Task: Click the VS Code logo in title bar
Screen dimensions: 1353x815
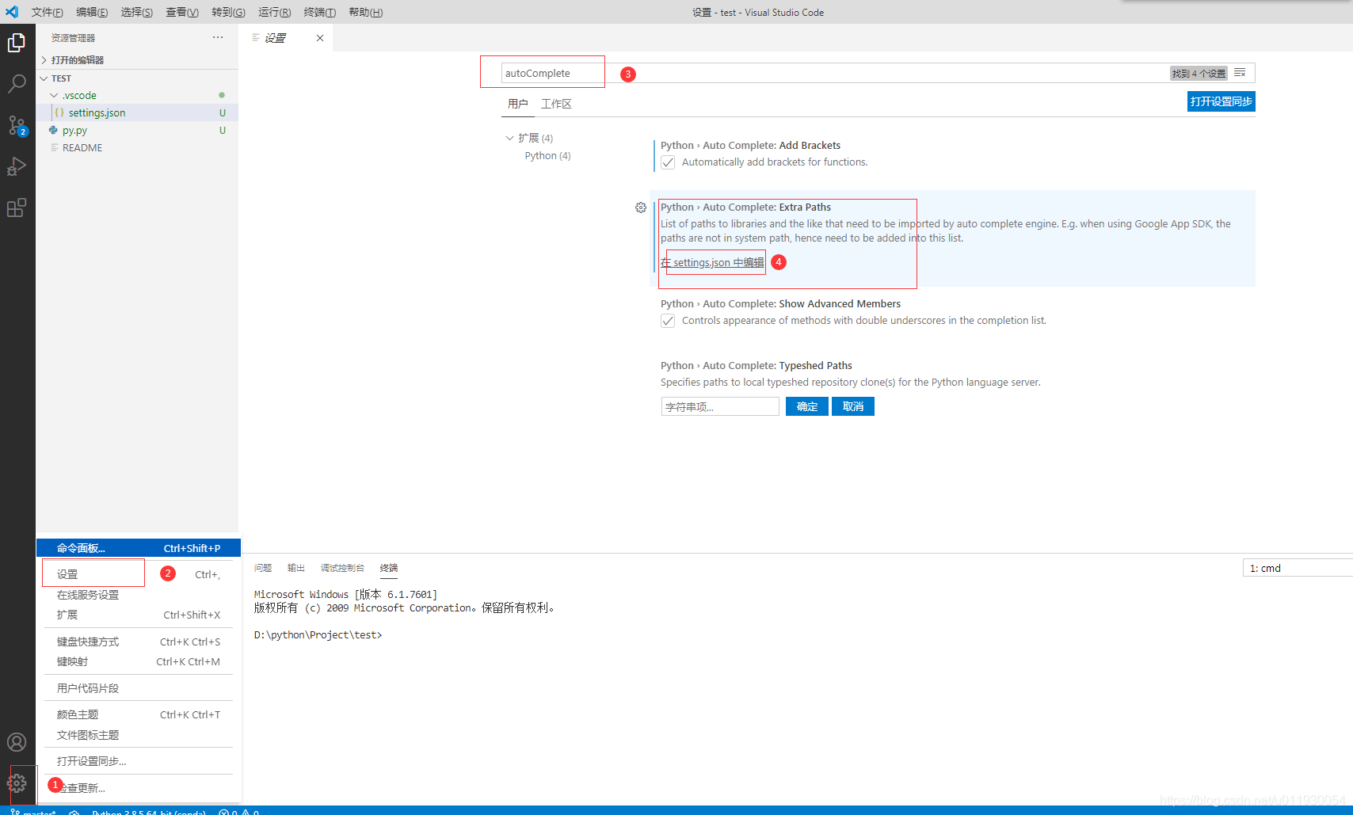Action: click(x=12, y=12)
